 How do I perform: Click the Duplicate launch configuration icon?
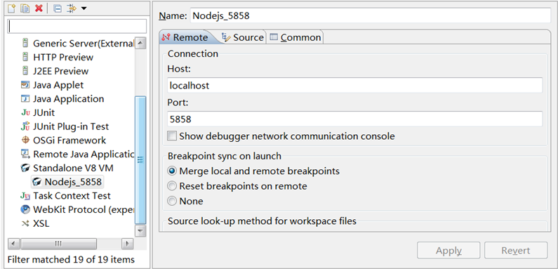(x=25, y=8)
